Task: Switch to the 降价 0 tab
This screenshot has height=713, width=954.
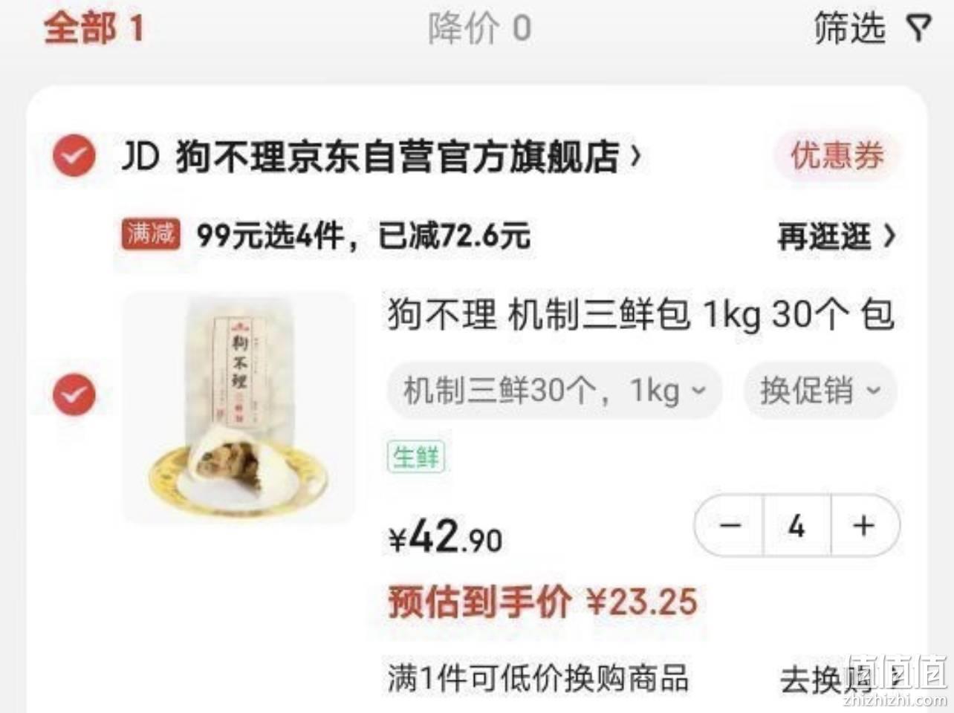Action: [479, 28]
